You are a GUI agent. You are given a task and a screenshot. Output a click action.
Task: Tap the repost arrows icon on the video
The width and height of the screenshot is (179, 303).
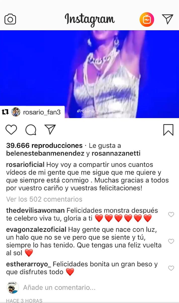[5, 112]
